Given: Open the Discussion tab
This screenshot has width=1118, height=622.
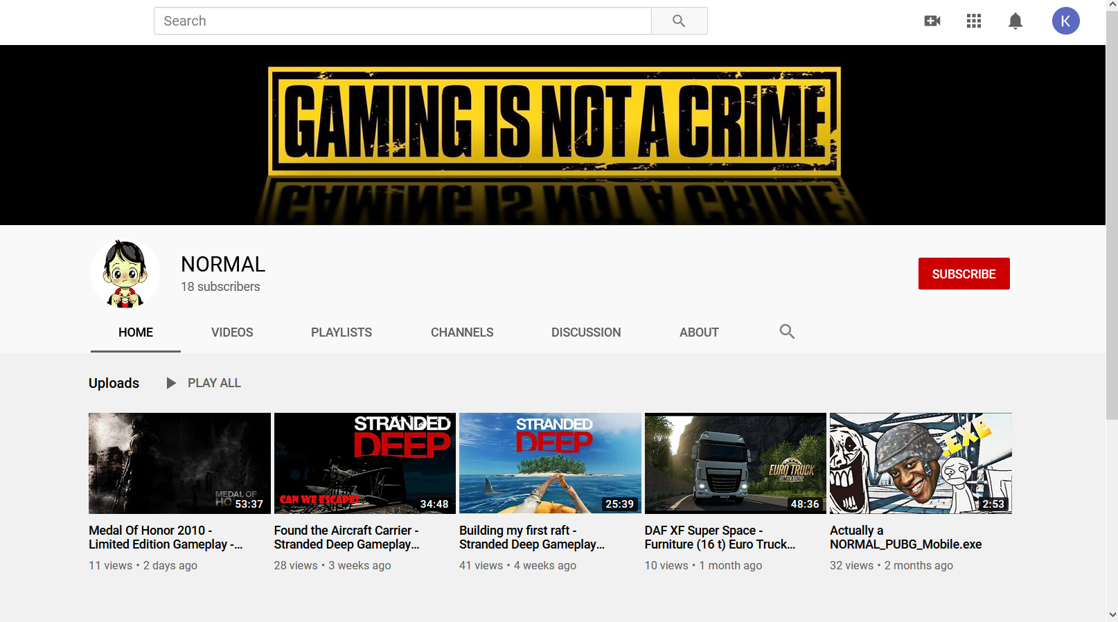Looking at the screenshot, I should coord(586,332).
